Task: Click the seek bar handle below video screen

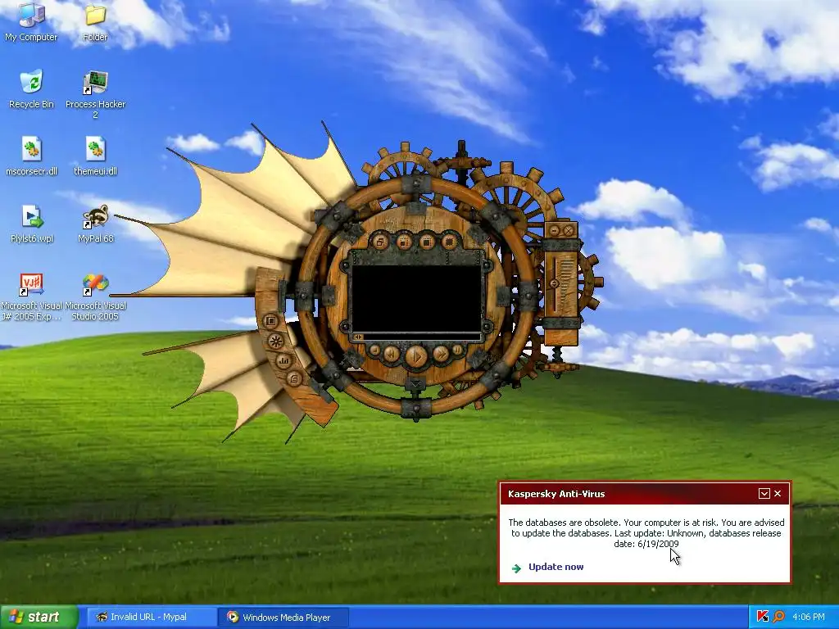Action: [359, 337]
